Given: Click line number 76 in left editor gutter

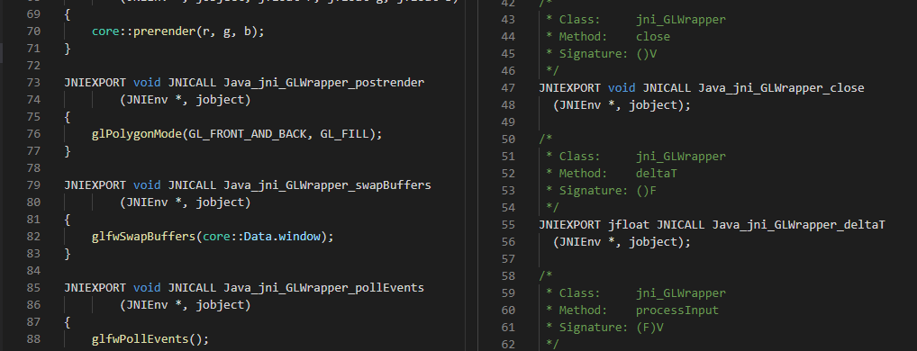Looking at the screenshot, I should [x=33, y=134].
